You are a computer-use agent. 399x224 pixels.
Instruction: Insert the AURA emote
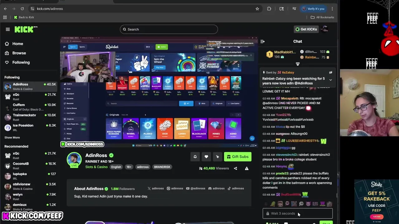315,204
